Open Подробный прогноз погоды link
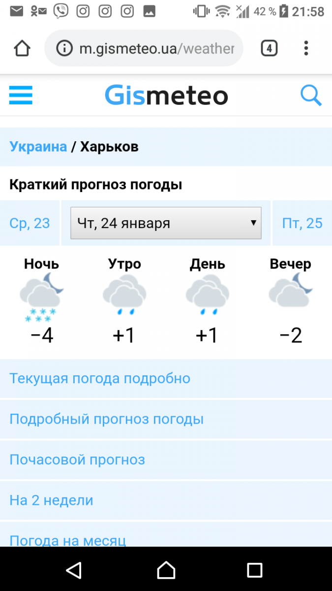This screenshot has width=332, height=591. [106, 419]
